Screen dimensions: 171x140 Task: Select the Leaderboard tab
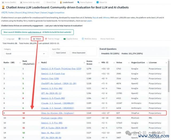(x=67, y=2)
